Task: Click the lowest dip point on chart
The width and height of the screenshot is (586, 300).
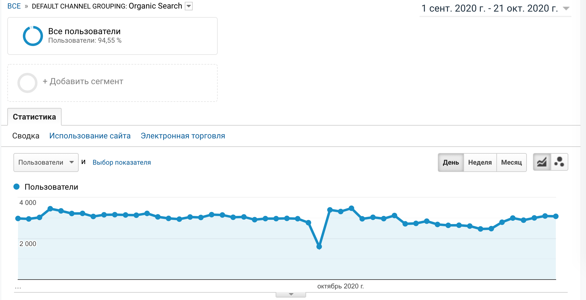Action: coord(319,247)
